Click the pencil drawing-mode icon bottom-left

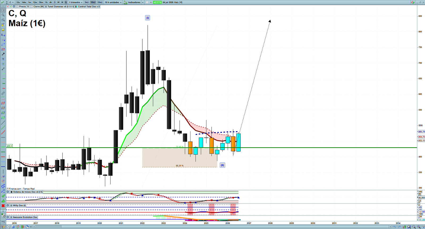(3, 227)
